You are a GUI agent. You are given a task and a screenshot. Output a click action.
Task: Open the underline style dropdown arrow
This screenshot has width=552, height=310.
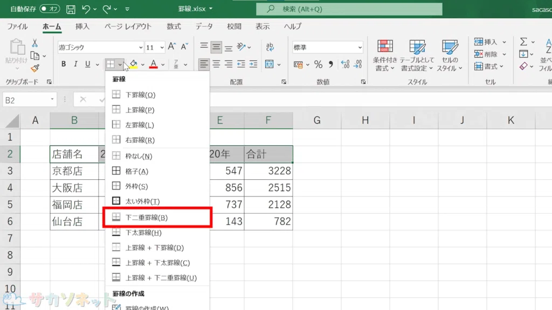click(97, 65)
